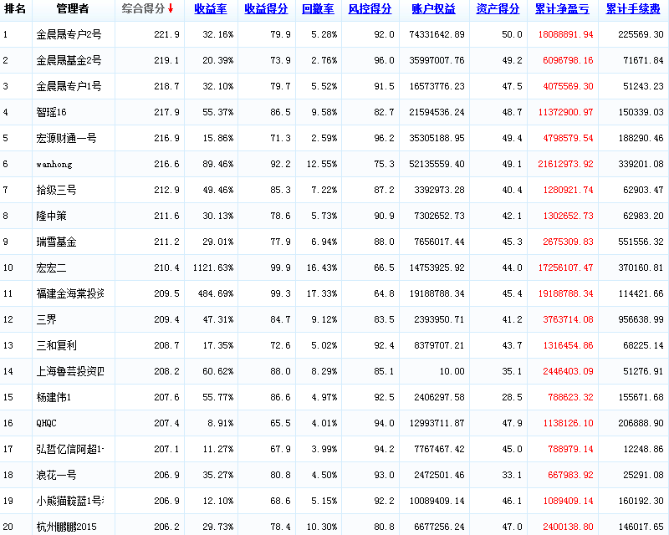Click the 管理者 column header

tap(73, 9)
